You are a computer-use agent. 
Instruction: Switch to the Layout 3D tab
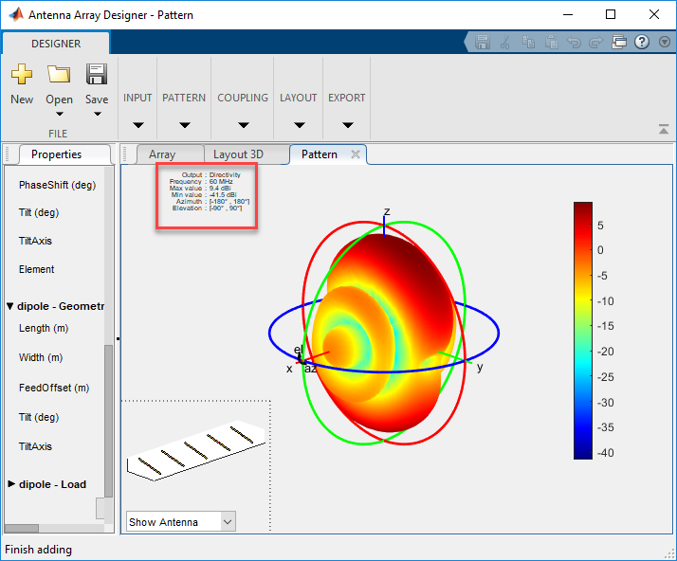point(238,154)
